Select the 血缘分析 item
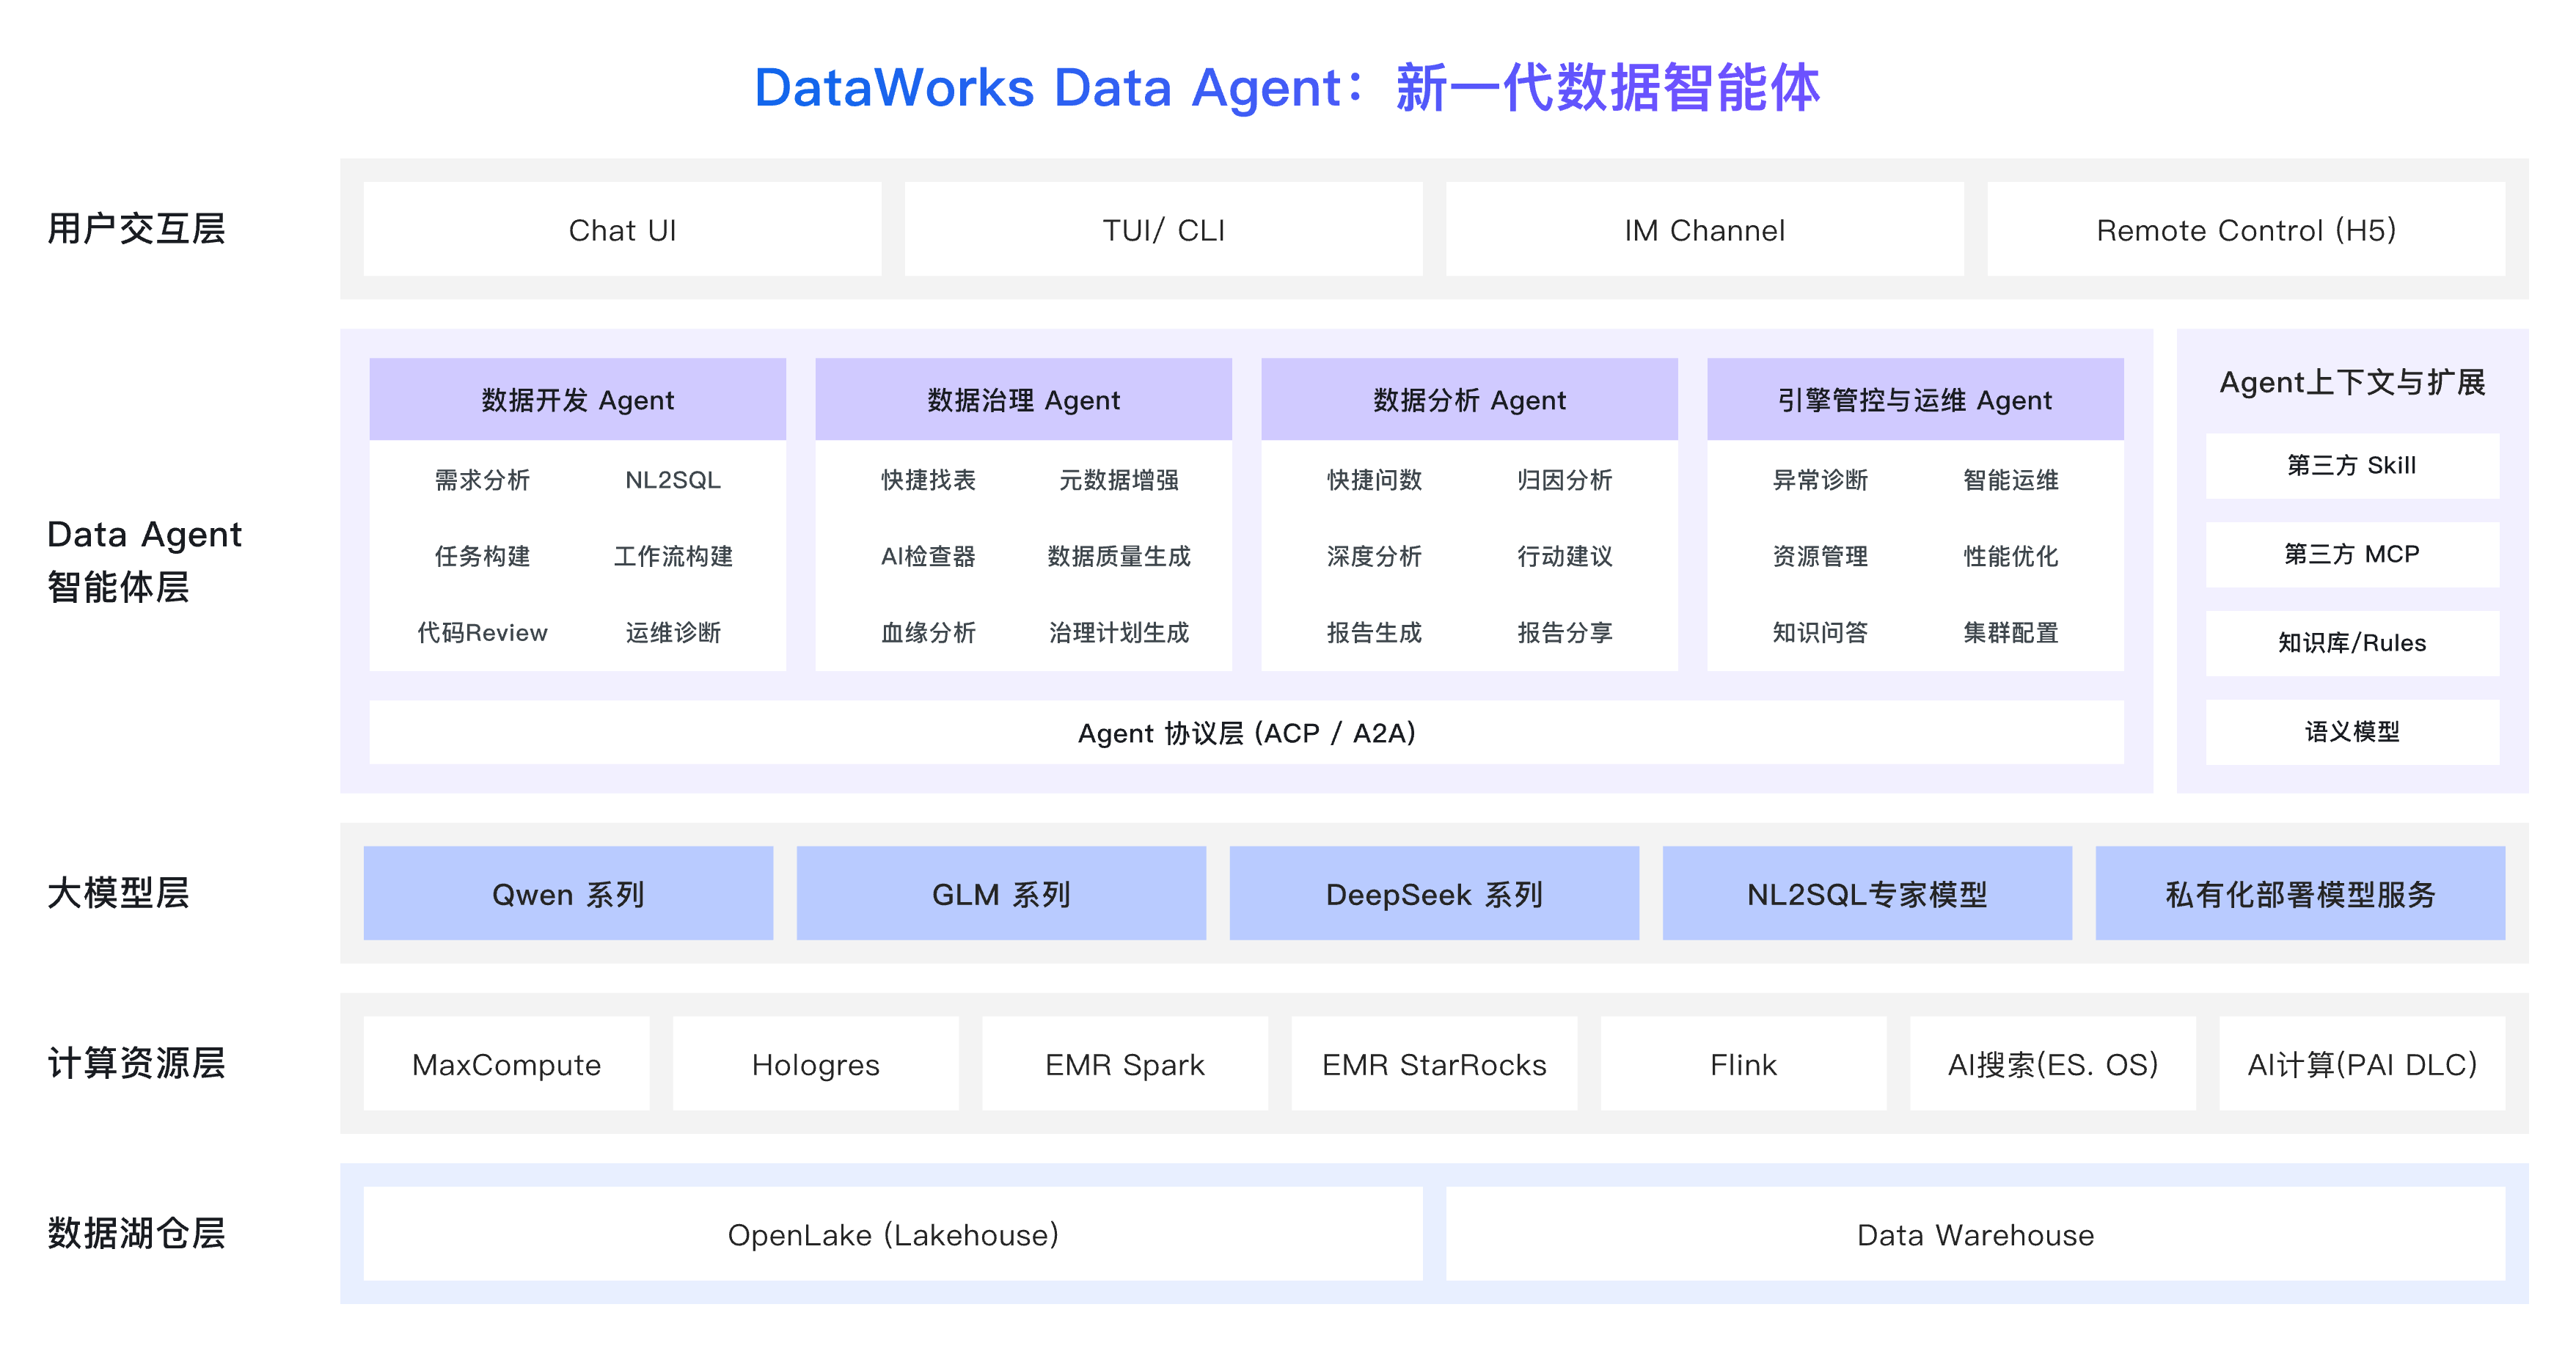 928,632
